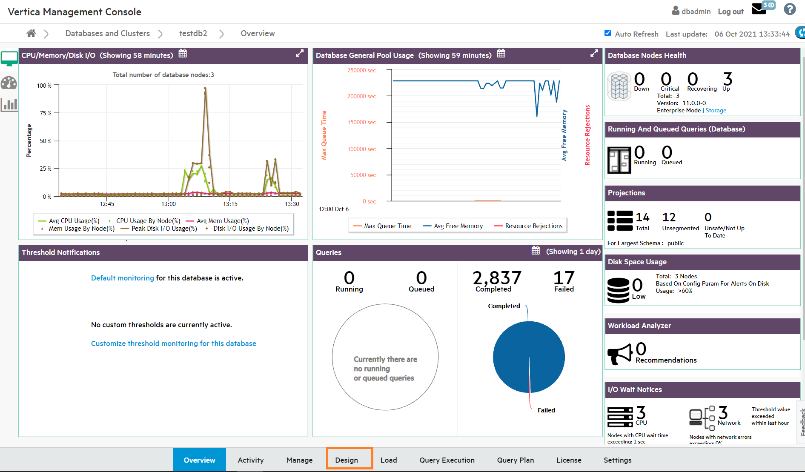Open calendar for General Pool Usage chart
Screen dimensions: 805x472
501,54
